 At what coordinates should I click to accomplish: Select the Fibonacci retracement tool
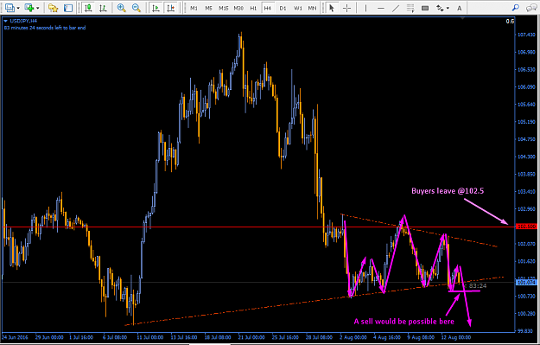[x=410, y=8]
